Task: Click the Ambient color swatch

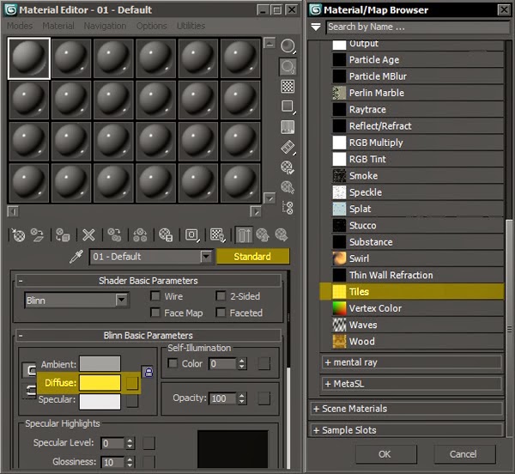Action: coord(100,364)
